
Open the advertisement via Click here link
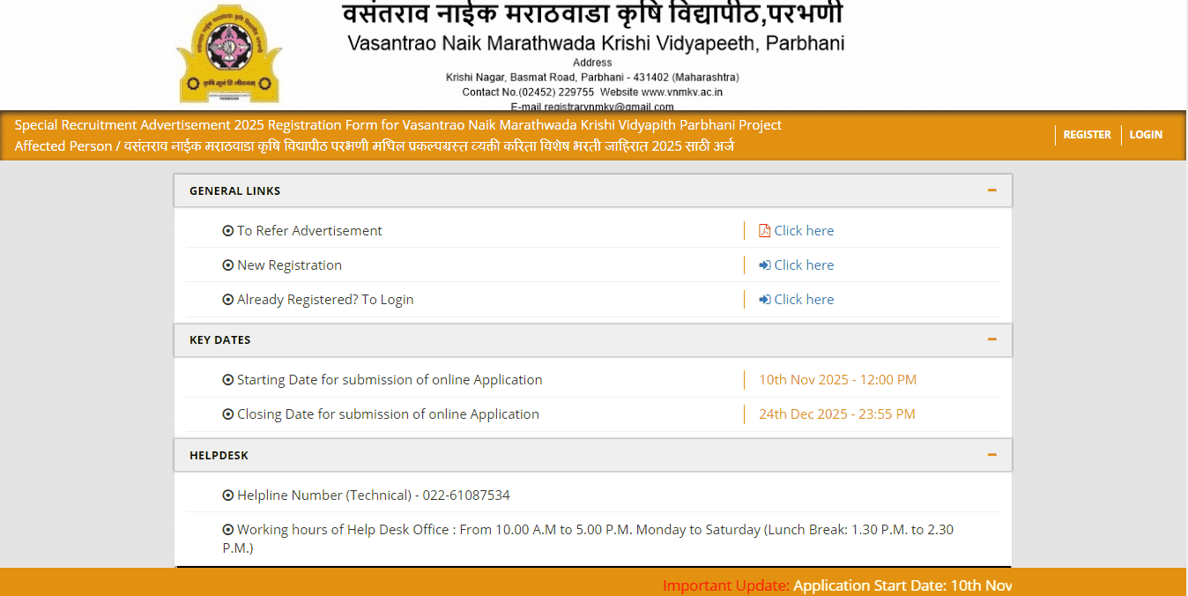803,230
